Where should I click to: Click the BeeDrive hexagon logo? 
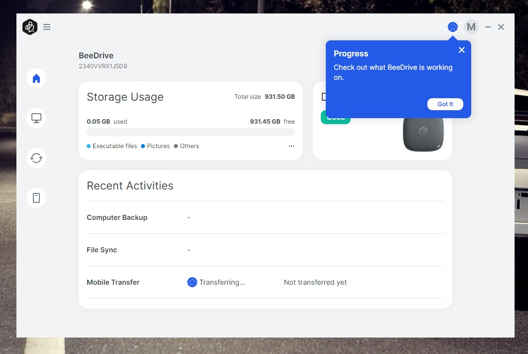pyautogui.click(x=30, y=27)
